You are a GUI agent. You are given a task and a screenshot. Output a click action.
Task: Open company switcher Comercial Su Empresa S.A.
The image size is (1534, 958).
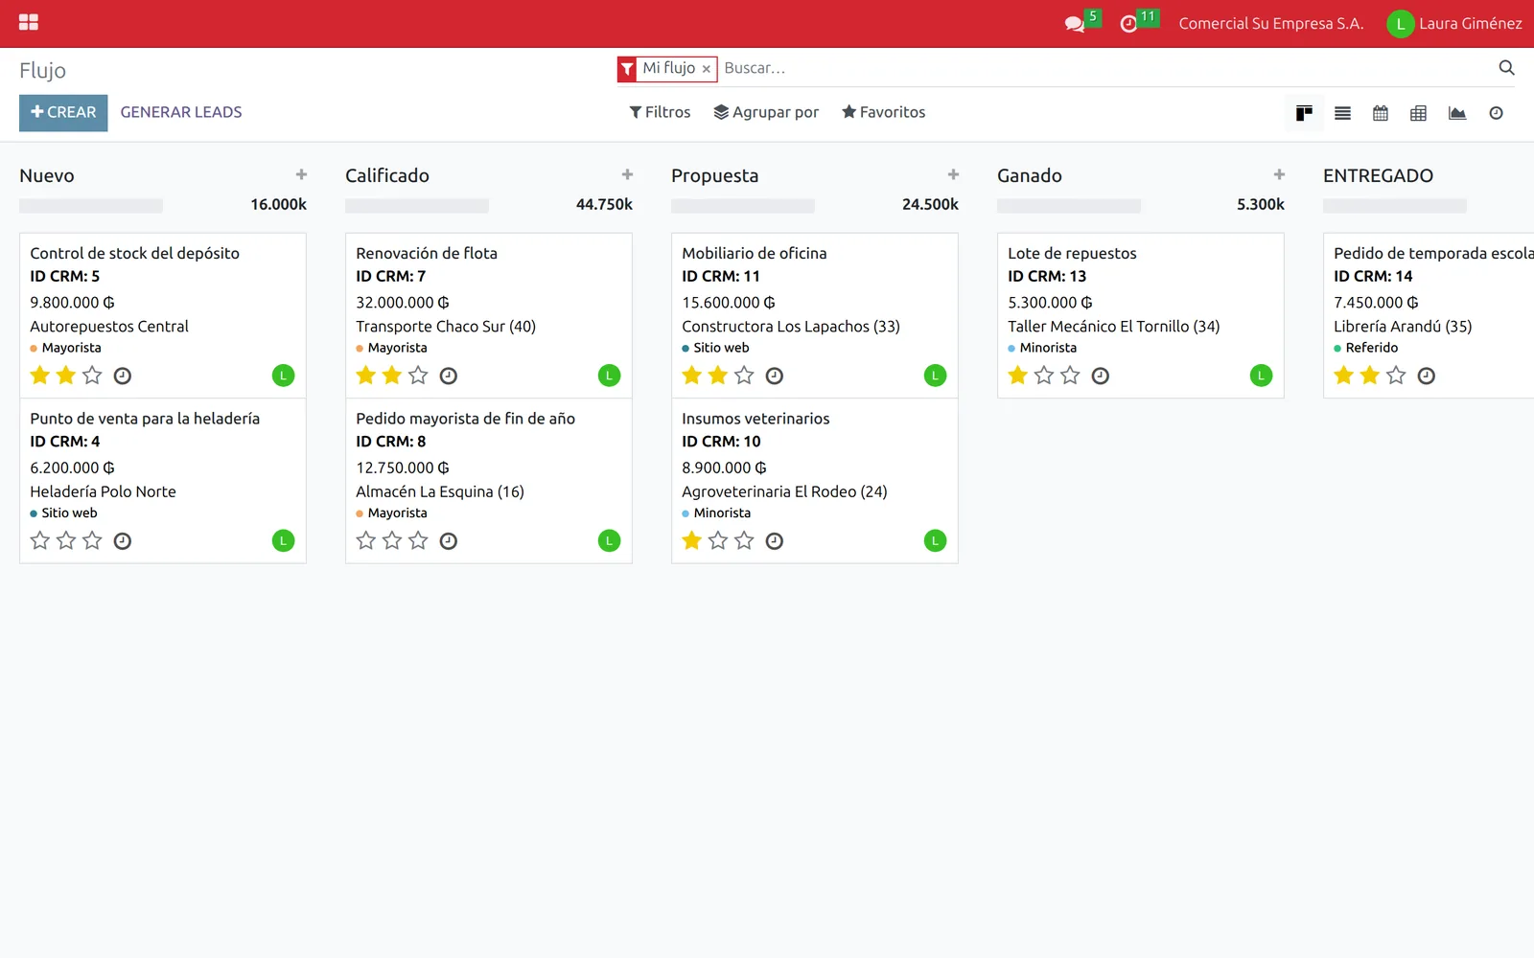point(1271,24)
